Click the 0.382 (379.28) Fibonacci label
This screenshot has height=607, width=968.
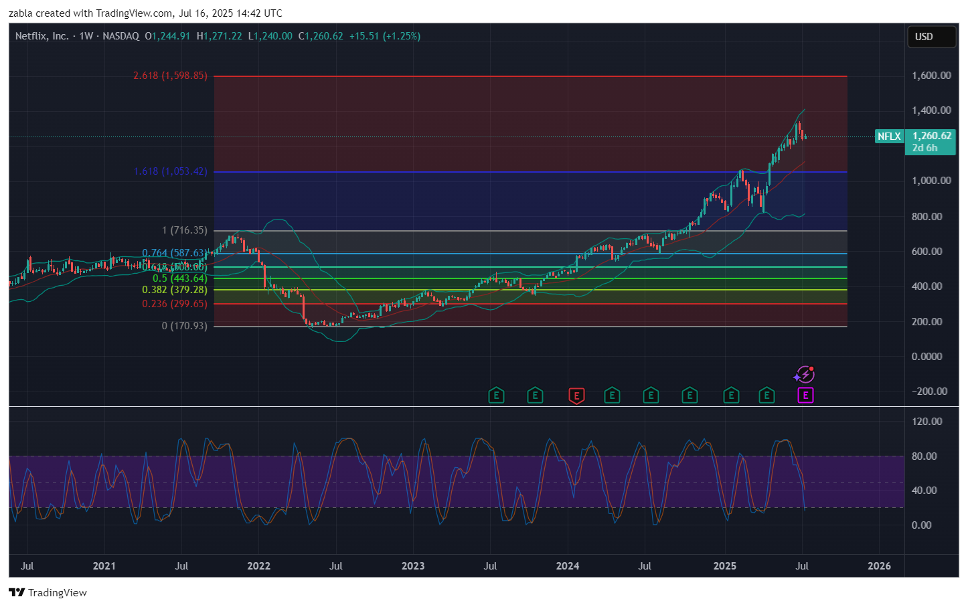tap(175, 290)
